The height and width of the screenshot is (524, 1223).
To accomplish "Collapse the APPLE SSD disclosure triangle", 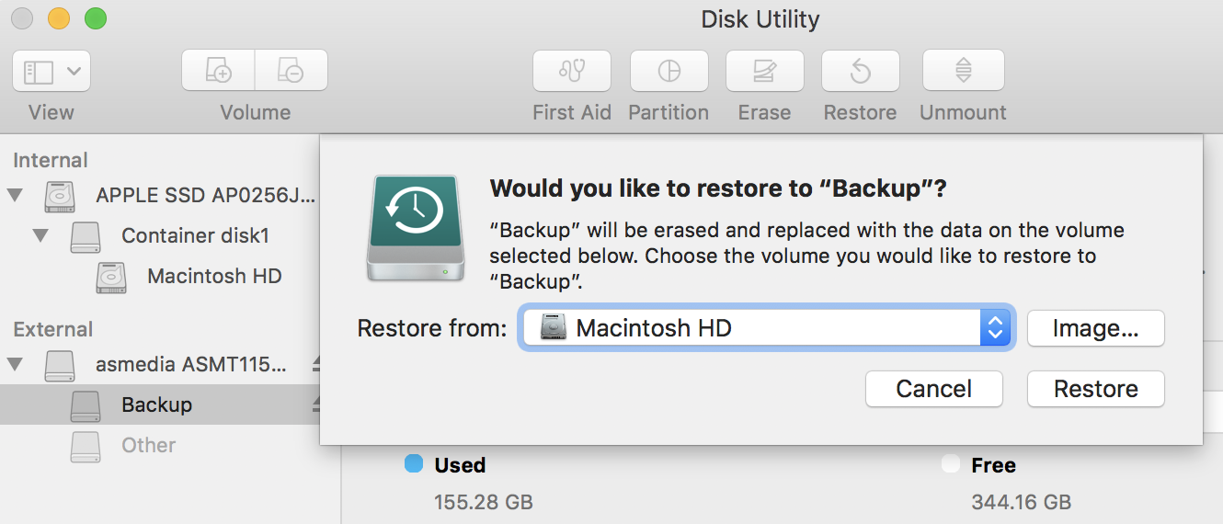I will (x=15, y=195).
